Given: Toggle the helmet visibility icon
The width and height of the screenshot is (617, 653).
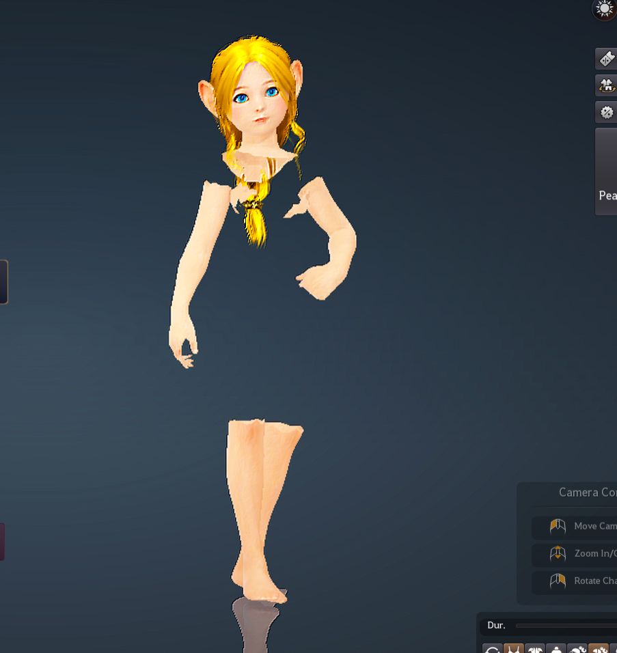Looking at the screenshot, I should pos(556,649).
